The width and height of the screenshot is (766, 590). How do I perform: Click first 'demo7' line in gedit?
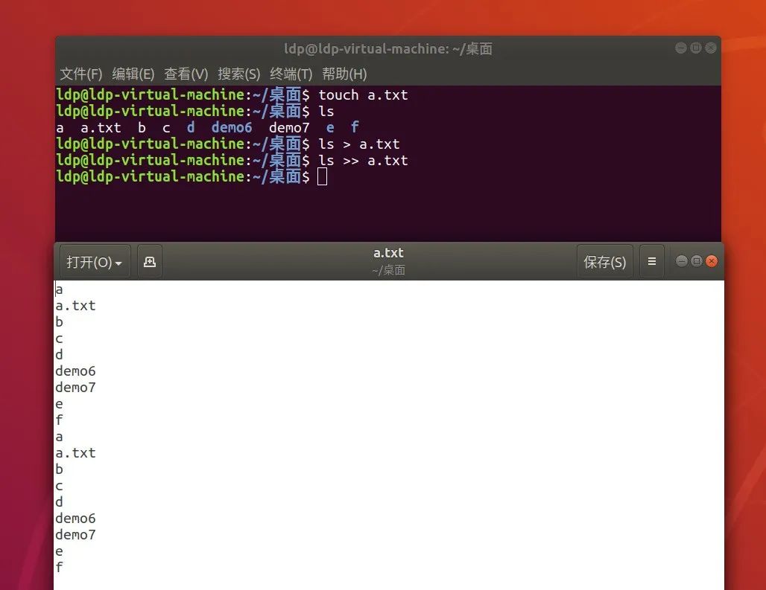(76, 388)
